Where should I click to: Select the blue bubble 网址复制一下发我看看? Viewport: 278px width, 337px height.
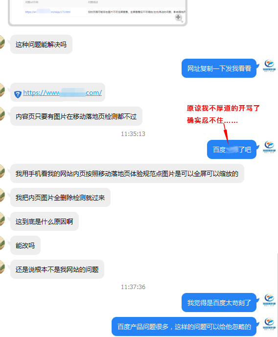[219, 68]
